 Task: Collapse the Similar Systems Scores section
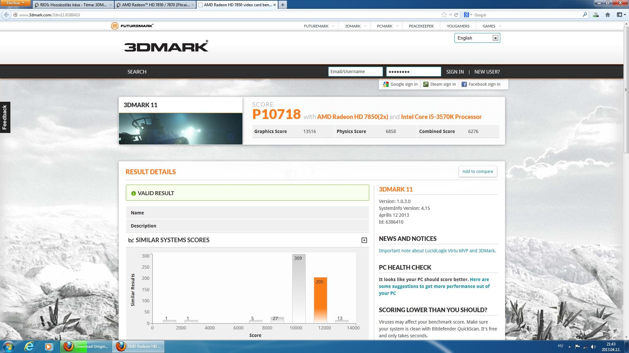pyautogui.click(x=364, y=240)
